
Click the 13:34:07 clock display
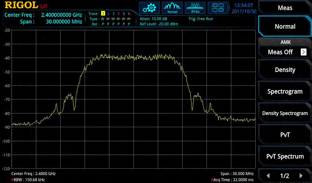pos(243,5)
